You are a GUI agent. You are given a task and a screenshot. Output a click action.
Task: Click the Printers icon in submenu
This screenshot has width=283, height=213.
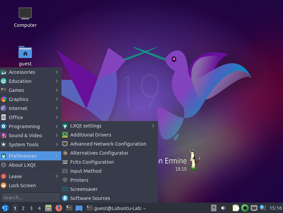click(65, 180)
